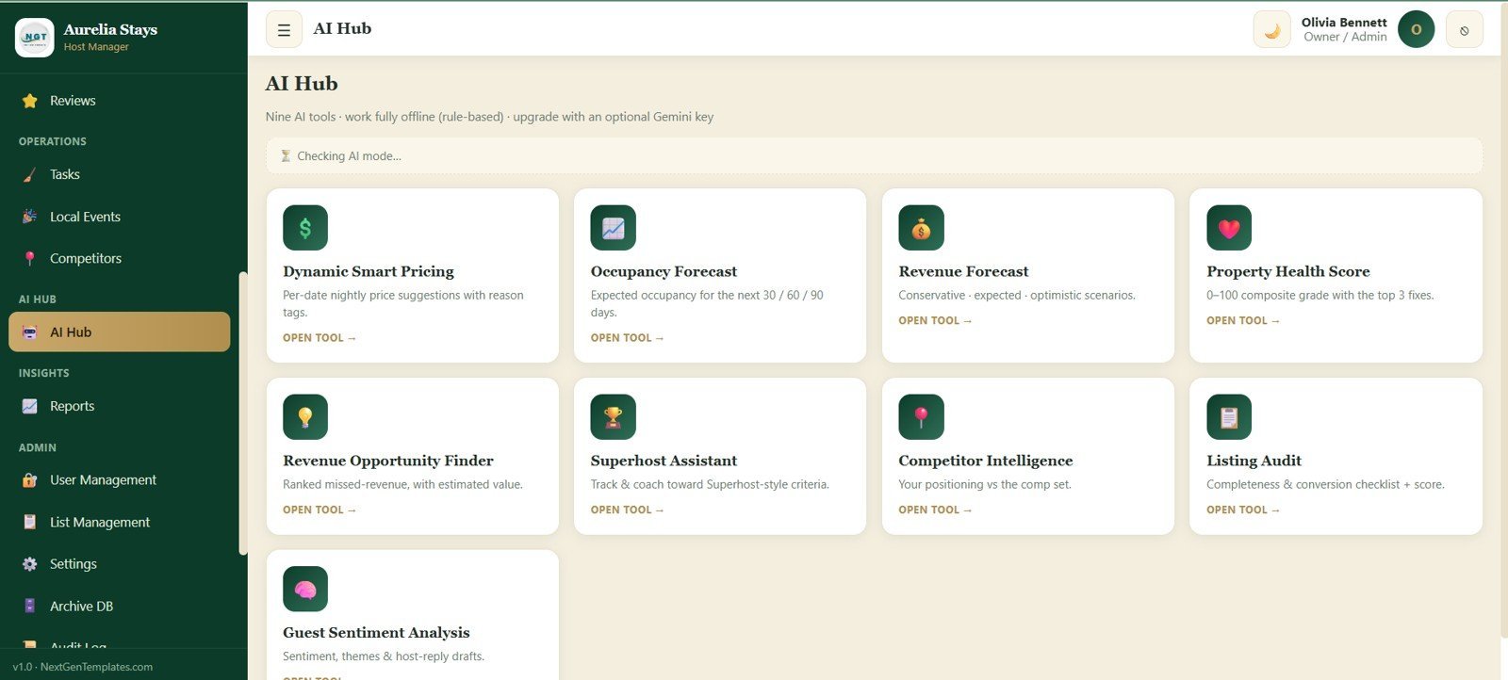The width and height of the screenshot is (1508, 680).
Task: Click the Dynamic Smart Pricing card title
Action: pos(369,271)
